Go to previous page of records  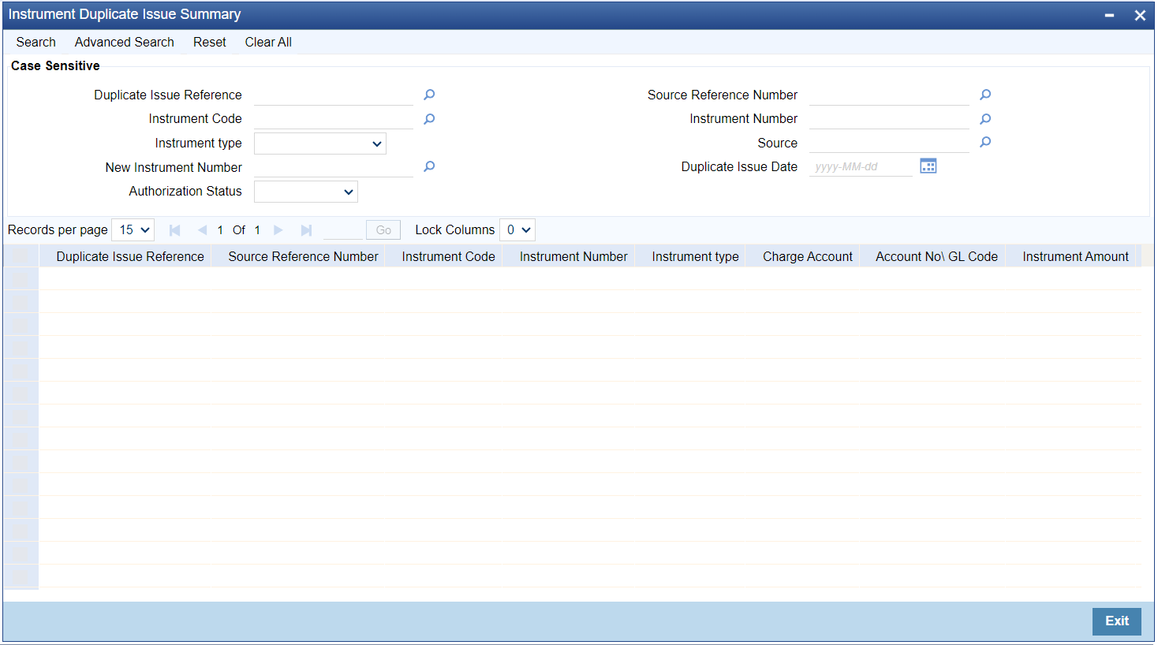202,230
